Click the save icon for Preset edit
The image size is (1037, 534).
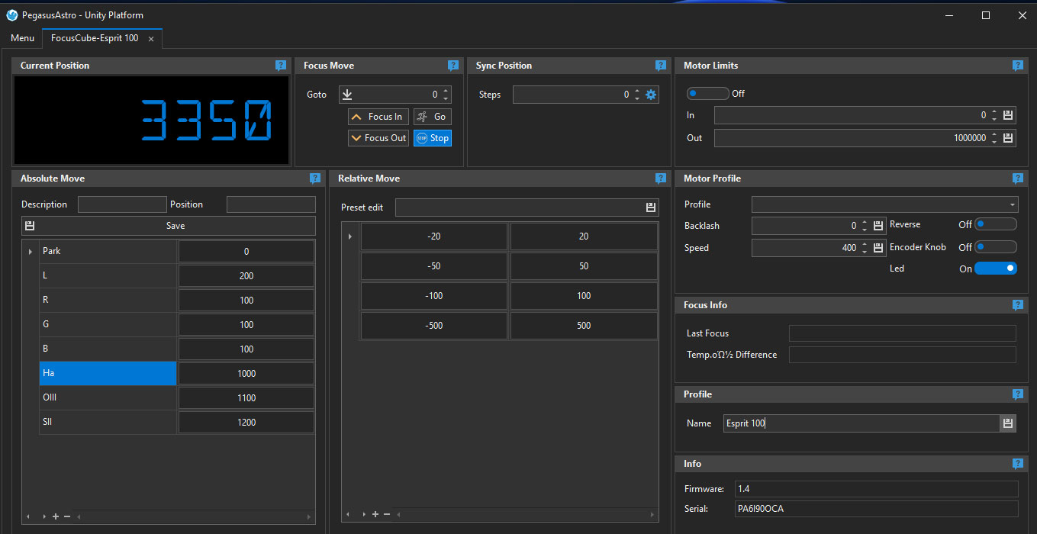(x=651, y=207)
